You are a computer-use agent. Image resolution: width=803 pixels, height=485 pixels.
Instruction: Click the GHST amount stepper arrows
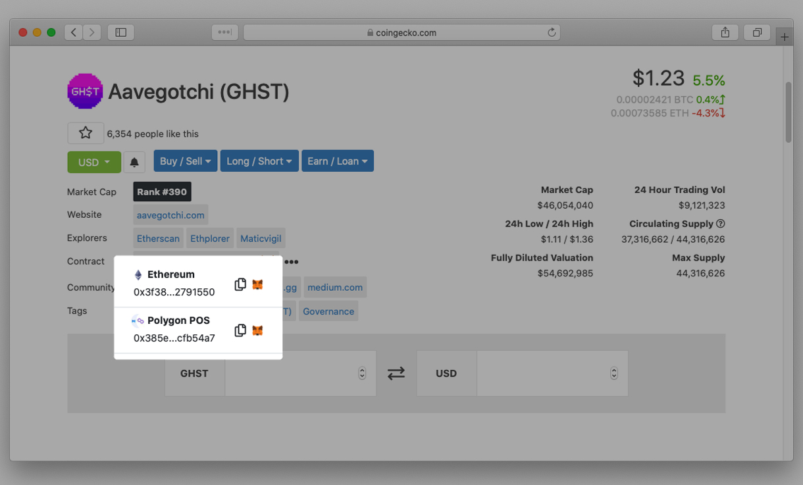tap(362, 373)
